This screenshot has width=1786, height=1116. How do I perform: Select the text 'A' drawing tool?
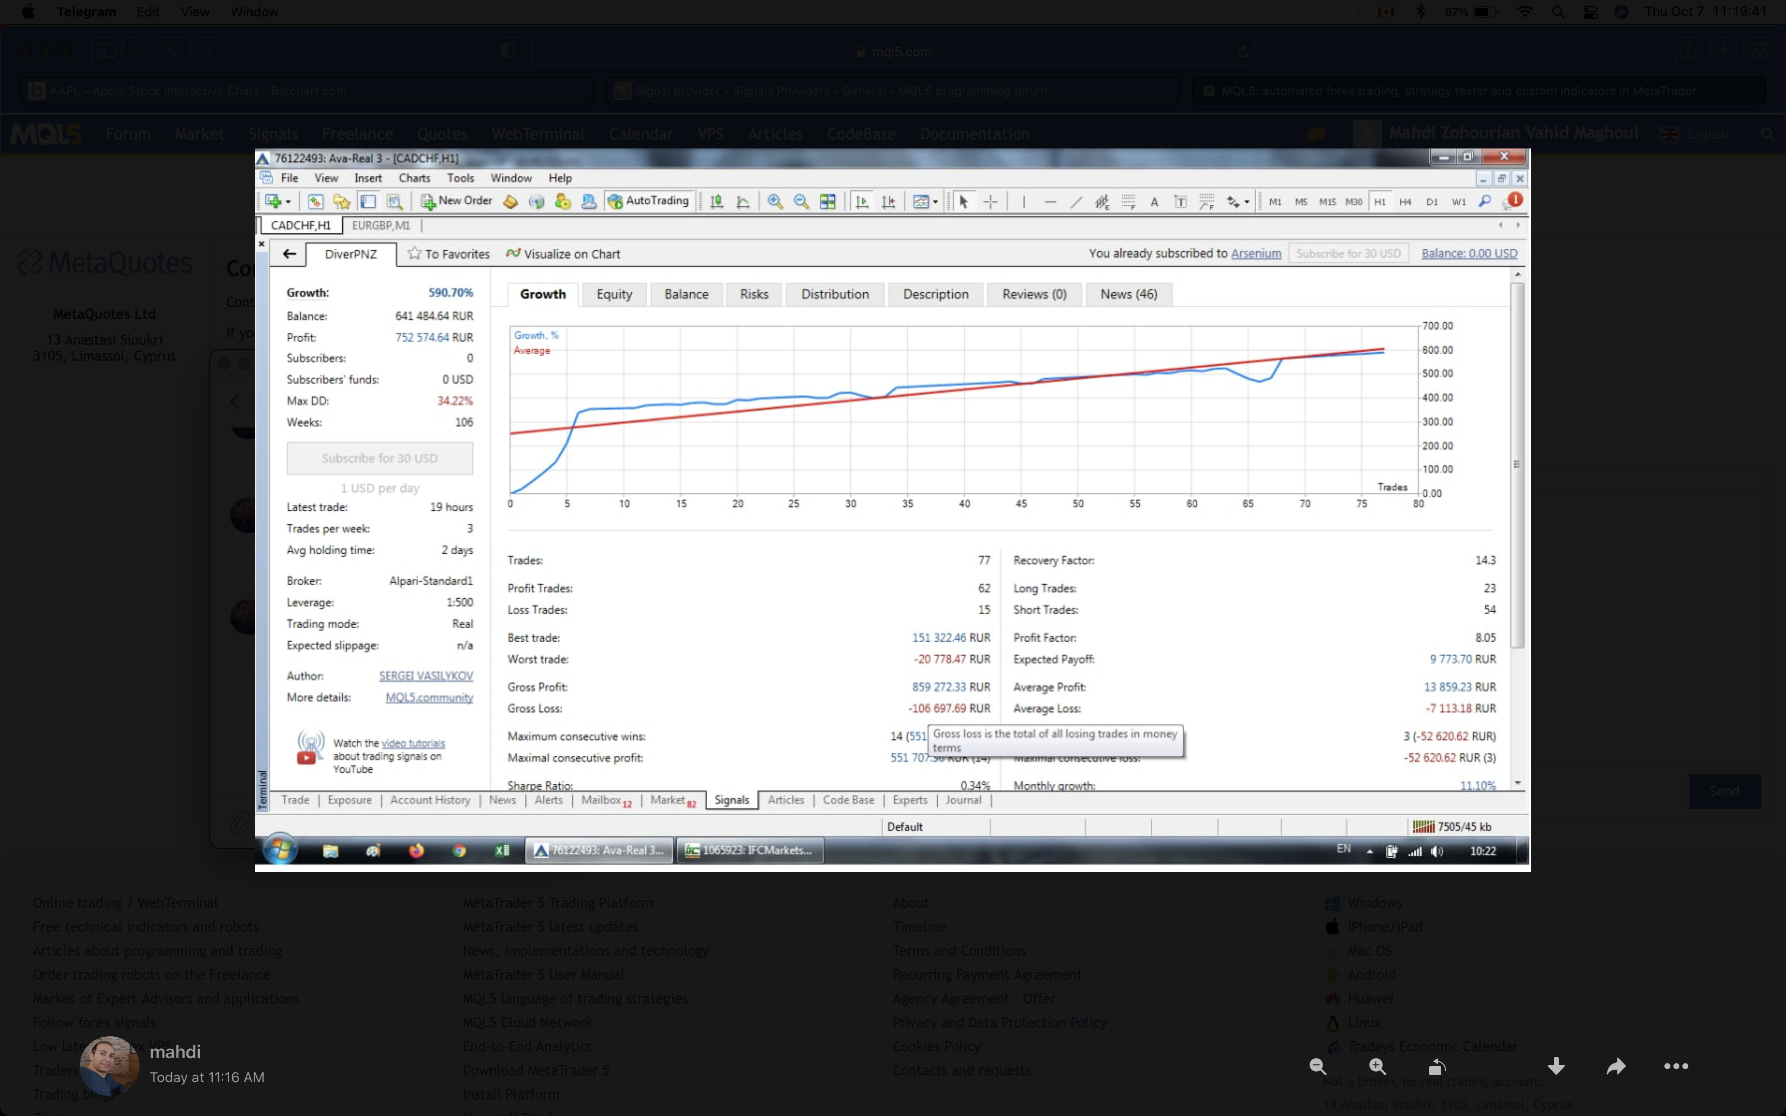point(1154,201)
